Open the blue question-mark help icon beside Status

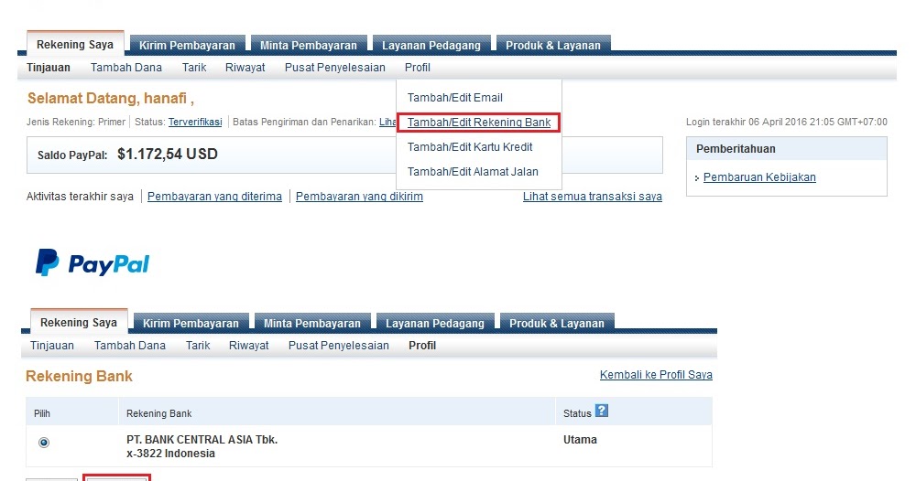[602, 411]
